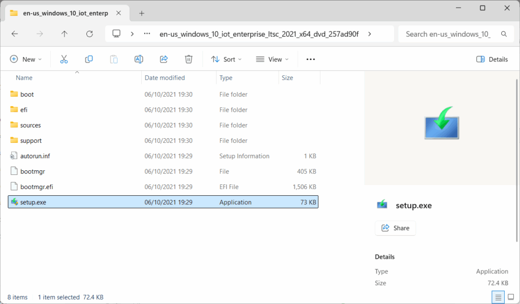
Task: Switch to large thumbnails view in status bar
Action: click(511, 297)
